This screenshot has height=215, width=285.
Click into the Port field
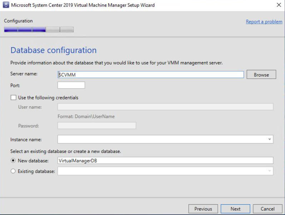click(x=71, y=85)
